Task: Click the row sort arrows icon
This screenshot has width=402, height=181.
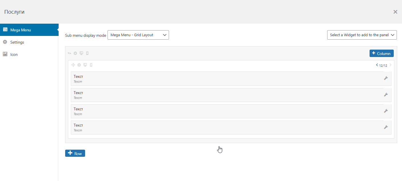Action: point(69,53)
